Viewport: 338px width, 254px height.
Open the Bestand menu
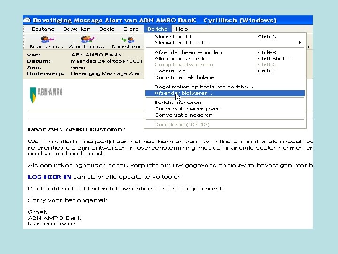43,29
